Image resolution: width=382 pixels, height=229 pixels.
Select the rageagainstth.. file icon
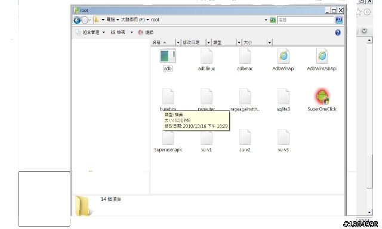[x=245, y=97]
